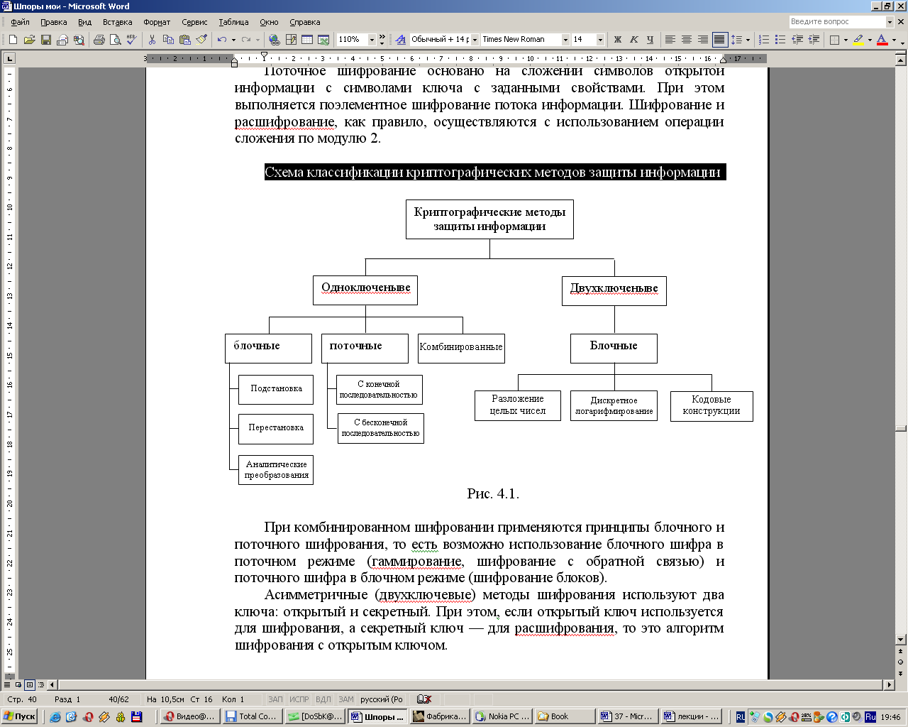Click the Пуск start button
The image size is (908, 727).
point(19,716)
